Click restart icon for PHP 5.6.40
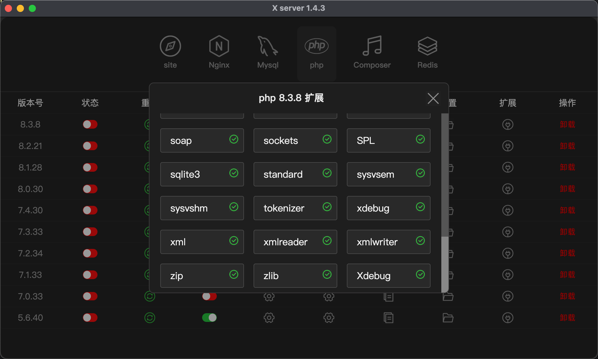 [150, 318]
